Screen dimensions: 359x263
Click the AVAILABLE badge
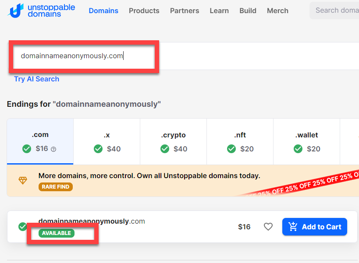pyautogui.click(x=56, y=233)
